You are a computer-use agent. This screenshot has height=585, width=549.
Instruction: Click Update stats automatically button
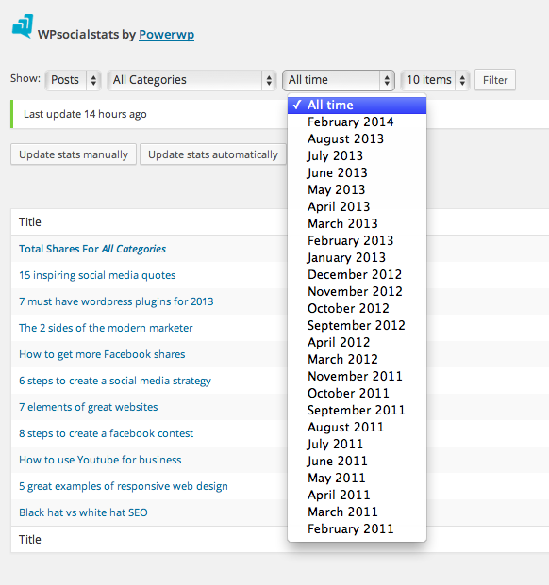pos(213,154)
